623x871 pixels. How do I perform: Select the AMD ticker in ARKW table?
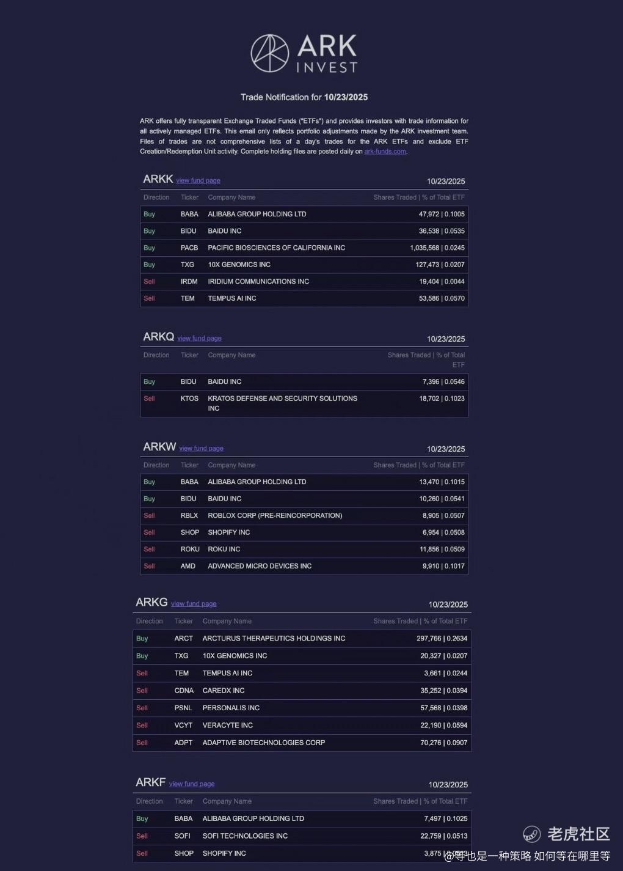(x=188, y=567)
